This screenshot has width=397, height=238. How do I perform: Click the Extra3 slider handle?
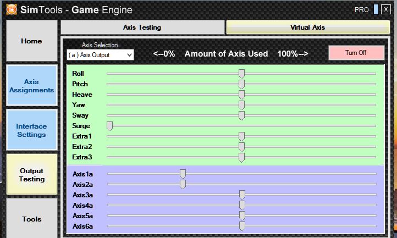click(x=241, y=157)
